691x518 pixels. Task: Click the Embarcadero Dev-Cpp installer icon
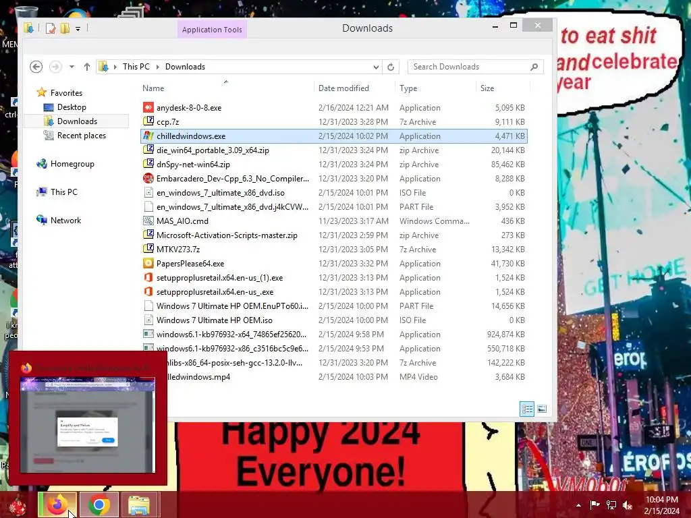[x=148, y=178]
